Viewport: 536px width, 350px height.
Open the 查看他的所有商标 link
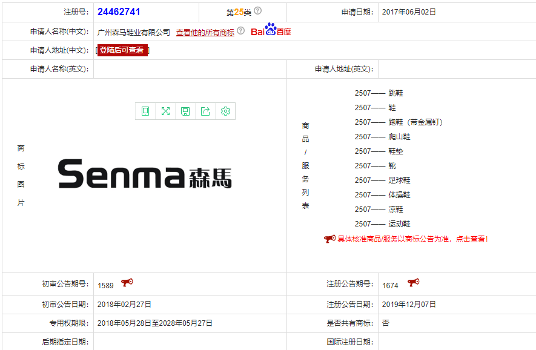tap(205, 32)
